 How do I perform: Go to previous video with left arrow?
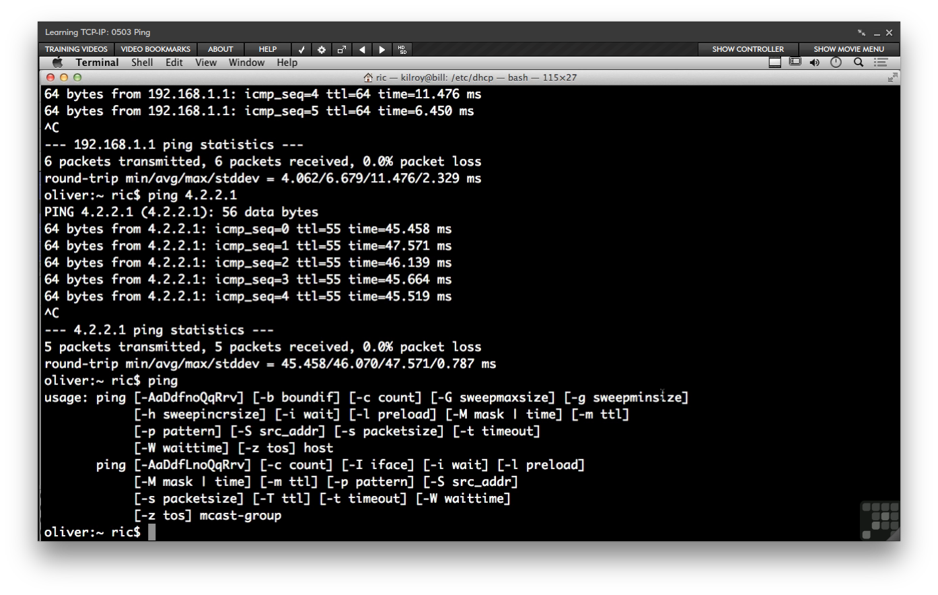point(362,49)
